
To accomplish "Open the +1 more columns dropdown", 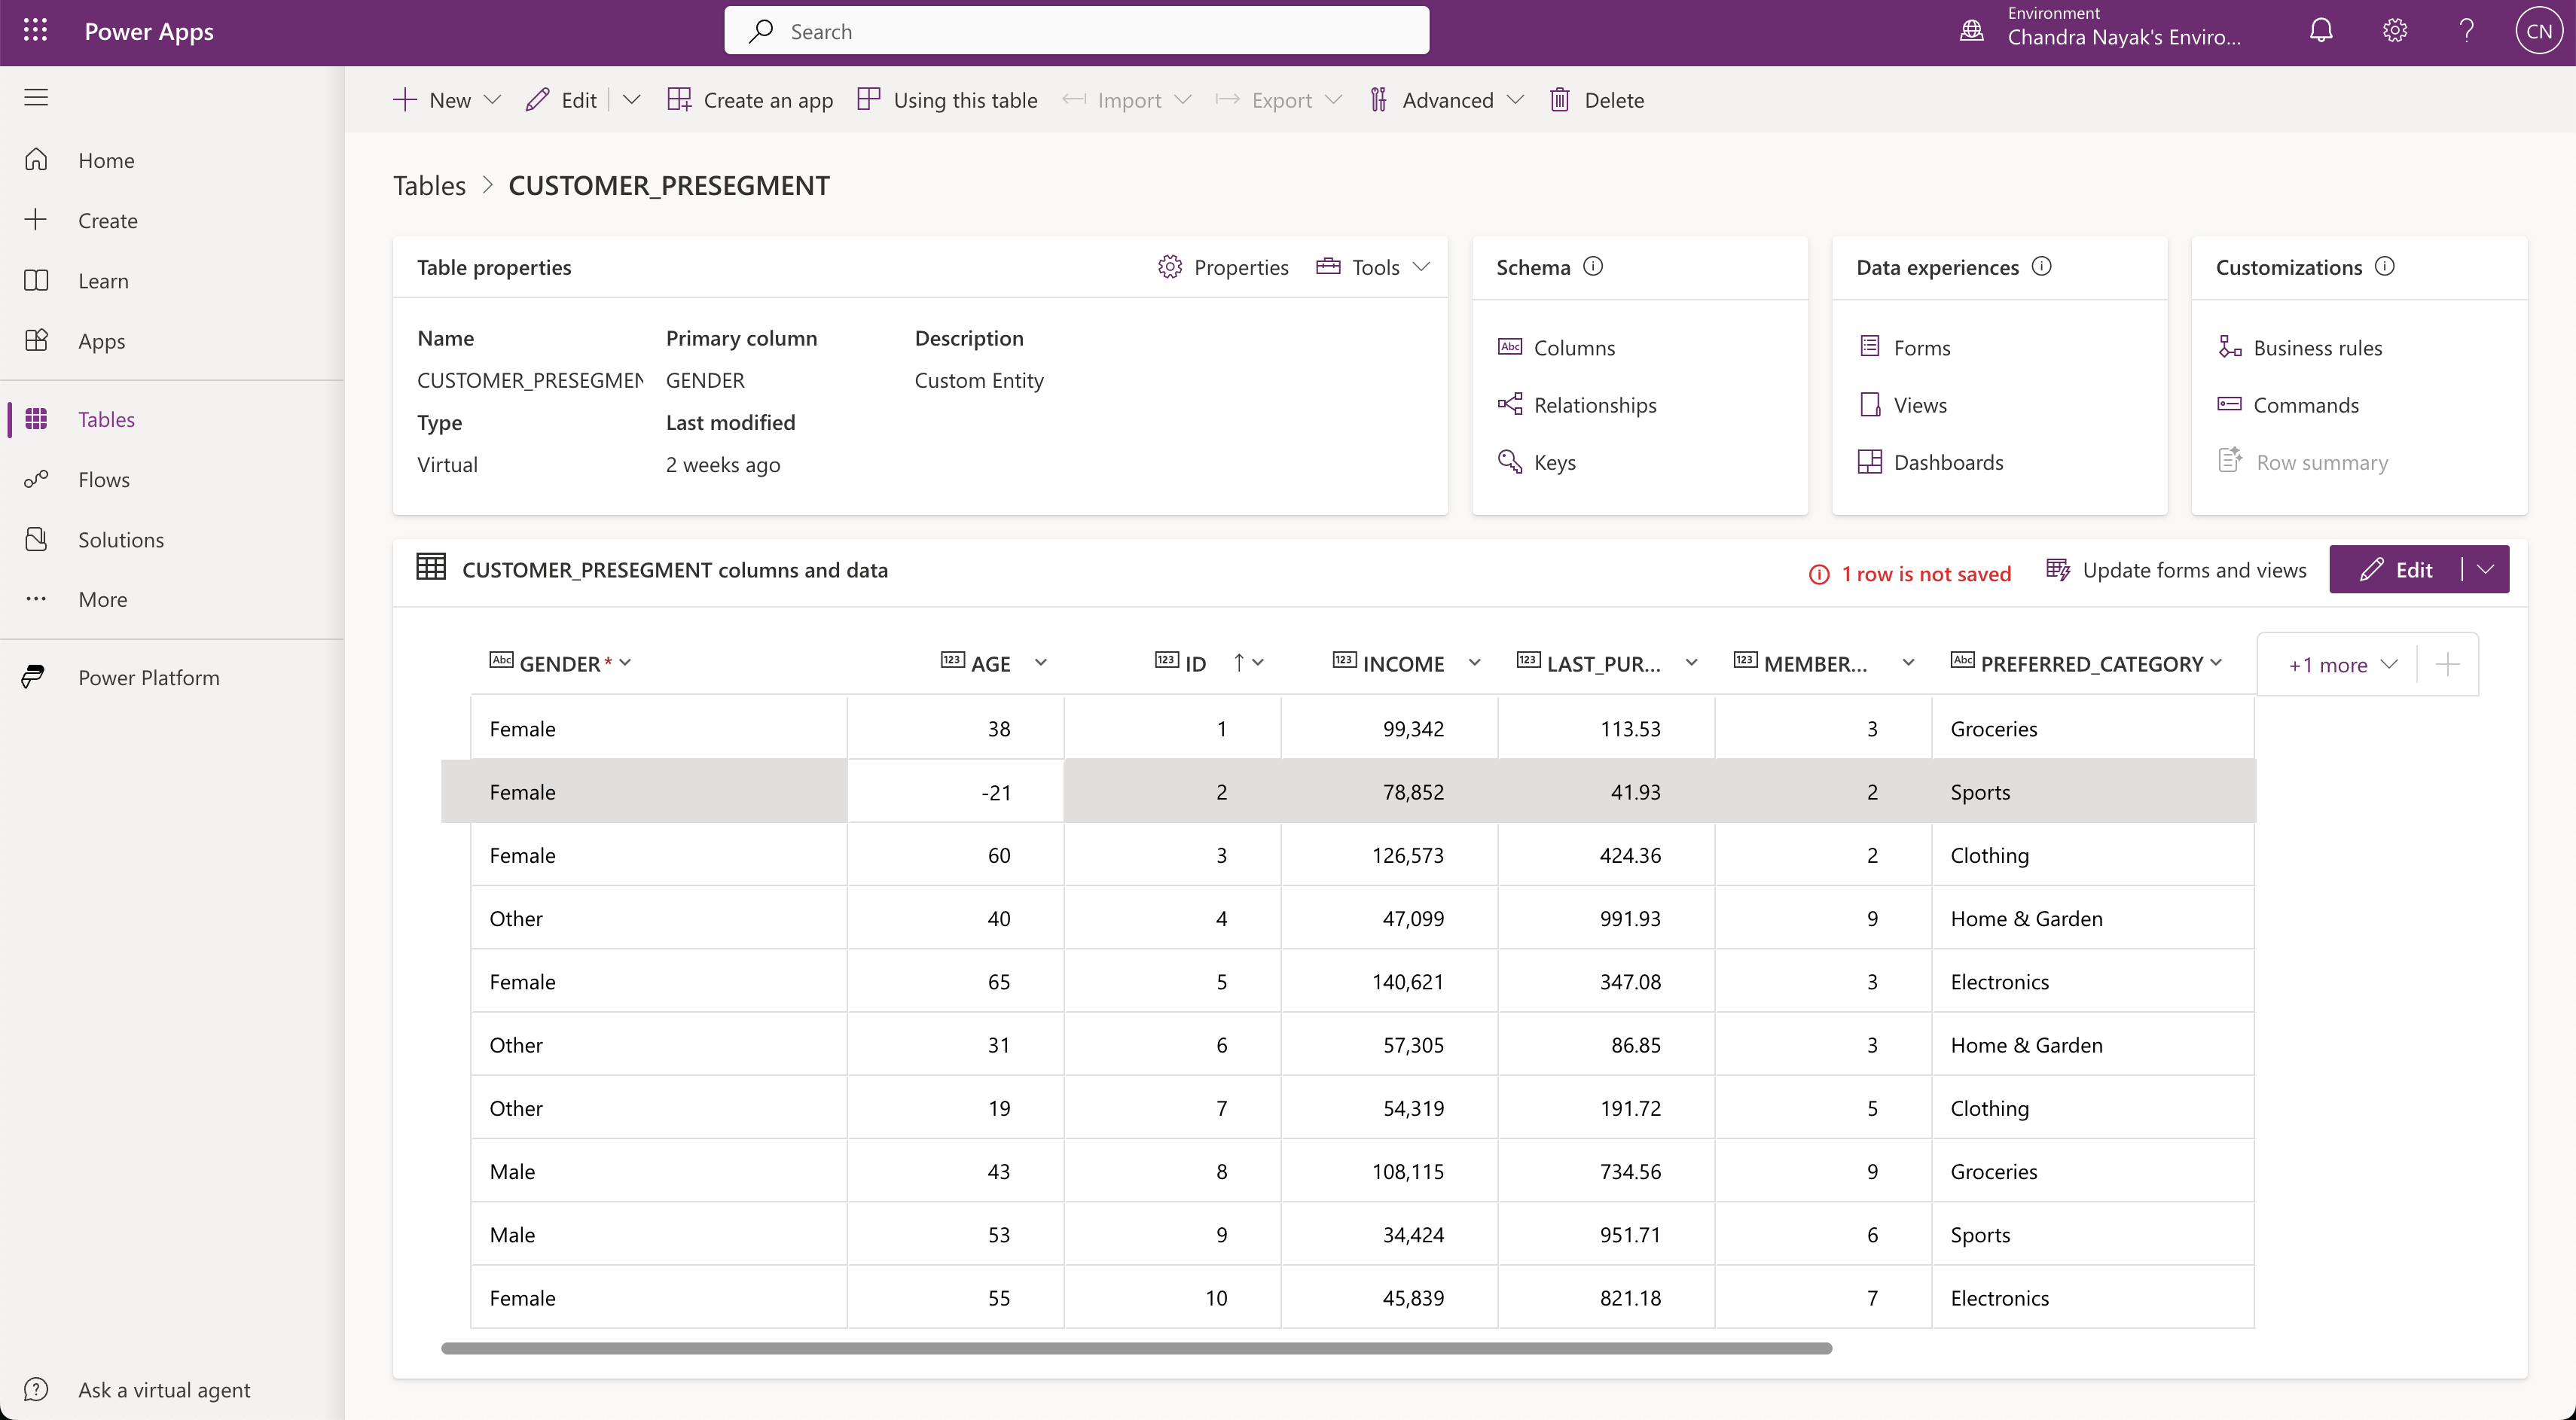I will point(2341,665).
